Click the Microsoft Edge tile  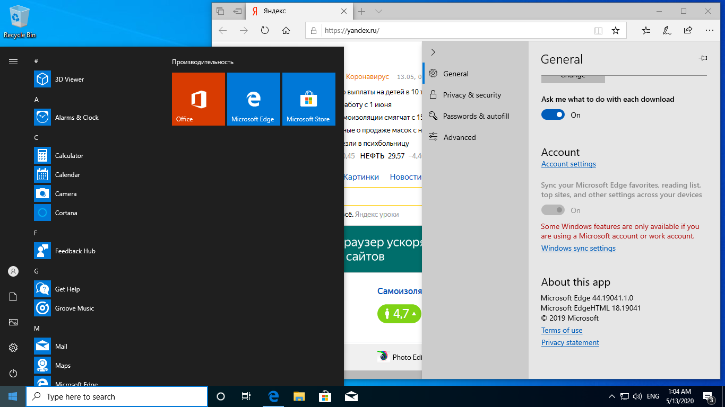254,99
